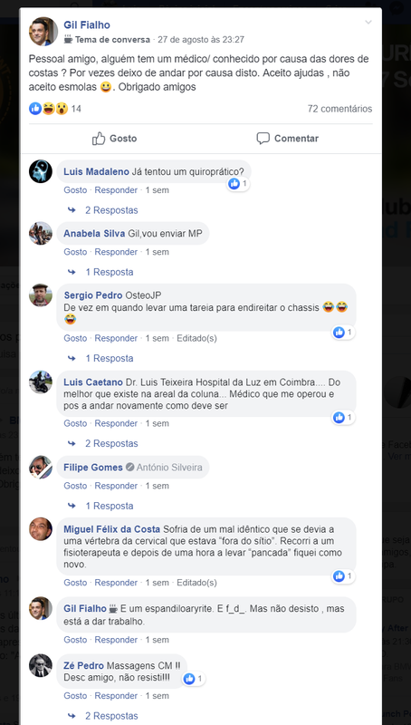Screen dimensions: 411x725
Task: Expand 1 Resposta under Anabela Silva's comment
Action: pos(109,272)
